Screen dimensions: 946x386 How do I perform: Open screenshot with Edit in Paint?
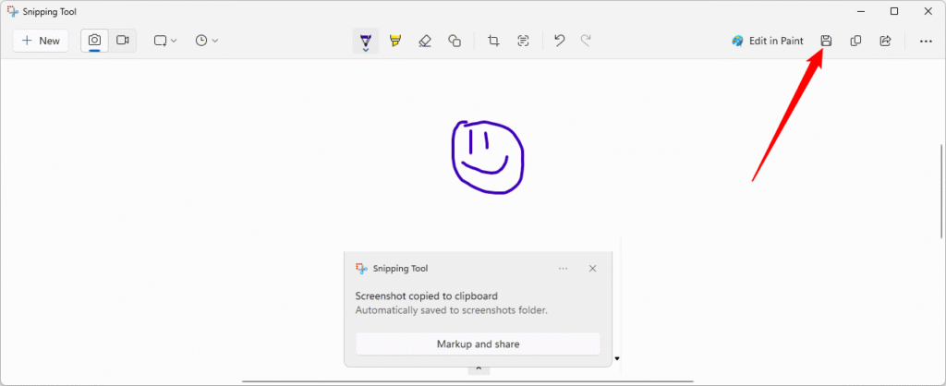(768, 41)
